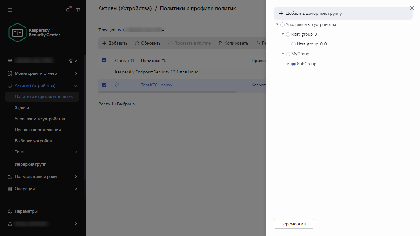The width and height of the screenshot is (420, 236).
Task: Click the Переместить button
Action: pos(294,224)
